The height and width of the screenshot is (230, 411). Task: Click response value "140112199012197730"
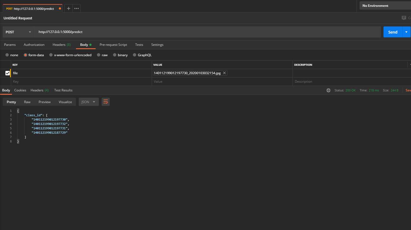(x=50, y=120)
